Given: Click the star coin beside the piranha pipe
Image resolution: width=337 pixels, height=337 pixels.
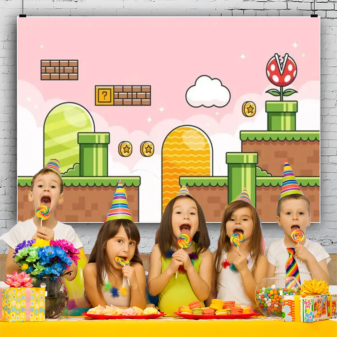Looking at the screenshot, I should coord(249,109).
